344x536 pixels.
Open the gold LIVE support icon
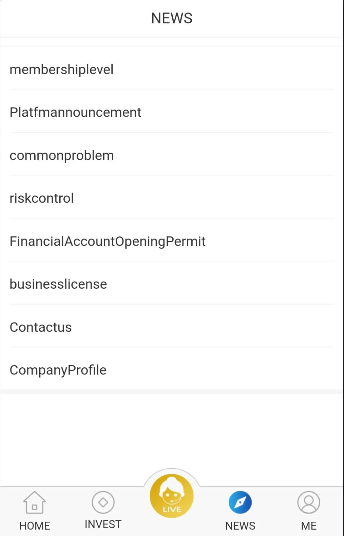(x=172, y=496)
